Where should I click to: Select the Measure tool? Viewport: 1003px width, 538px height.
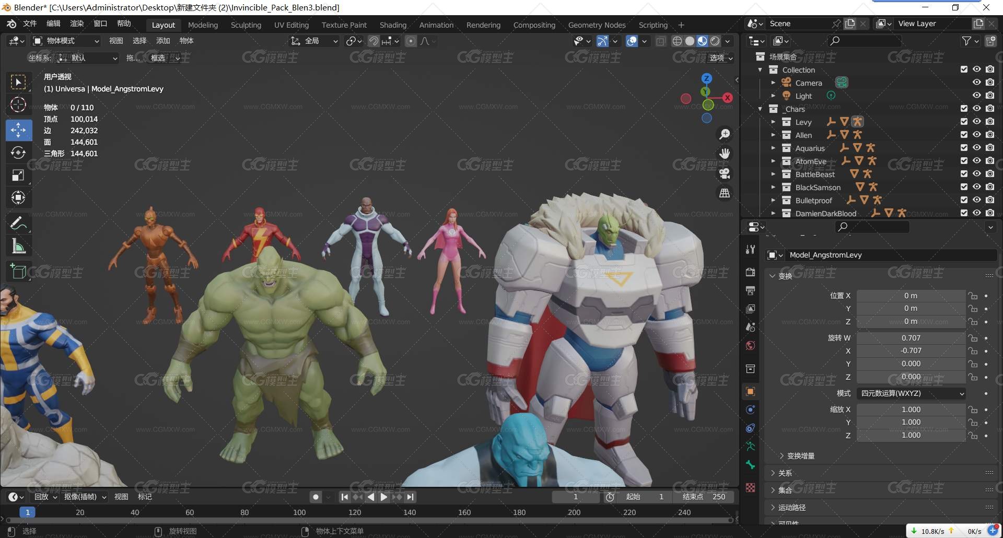click(x=18, y=246)
